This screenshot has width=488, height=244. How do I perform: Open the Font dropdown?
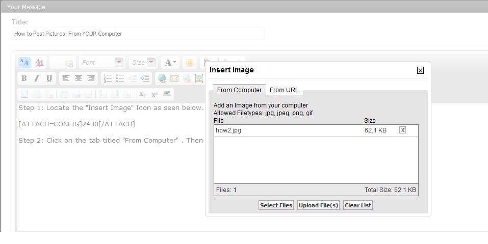[119, 63]
